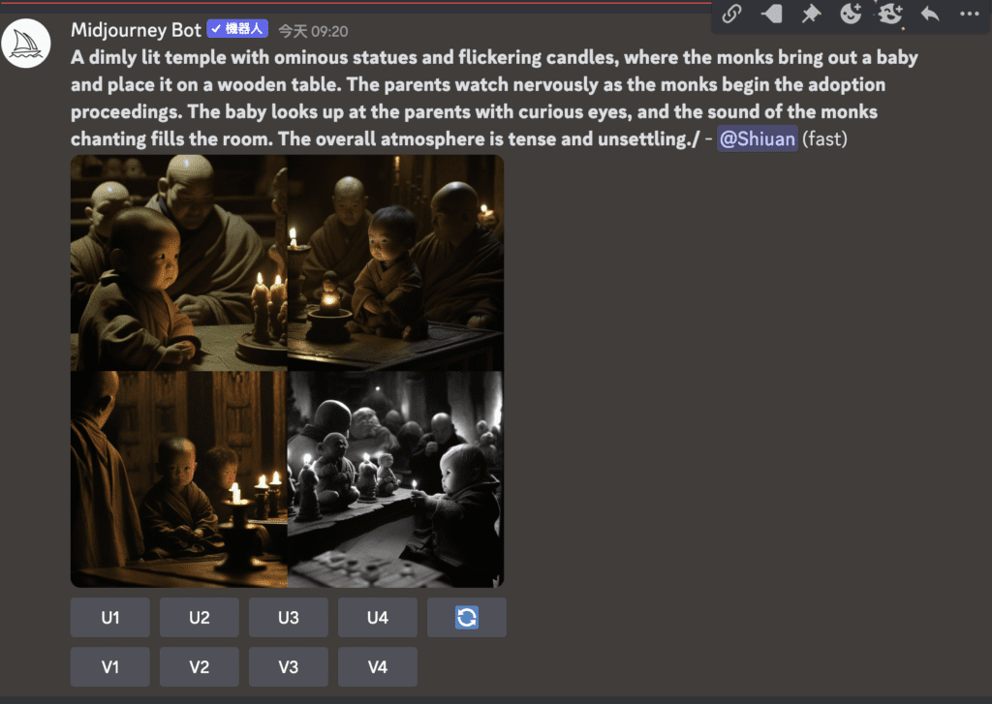Pin this message with pushpin icon
This screenshot has height=704, width=992.
(x=811, y=14)
